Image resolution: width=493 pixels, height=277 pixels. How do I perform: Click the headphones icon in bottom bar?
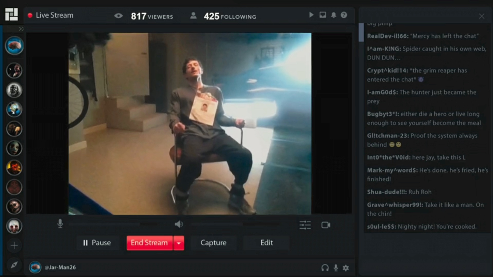pos(325,268)
